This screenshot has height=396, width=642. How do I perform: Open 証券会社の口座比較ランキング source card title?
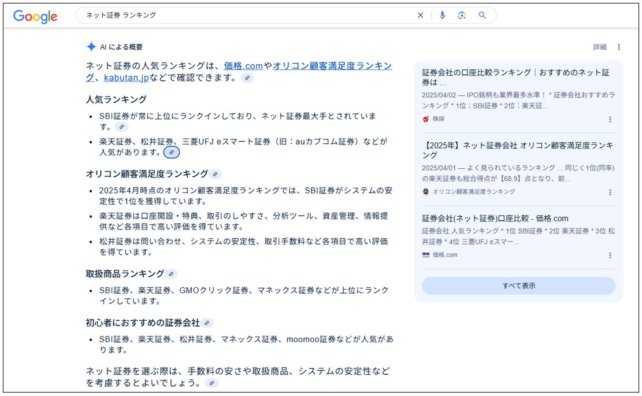[515, 77]
